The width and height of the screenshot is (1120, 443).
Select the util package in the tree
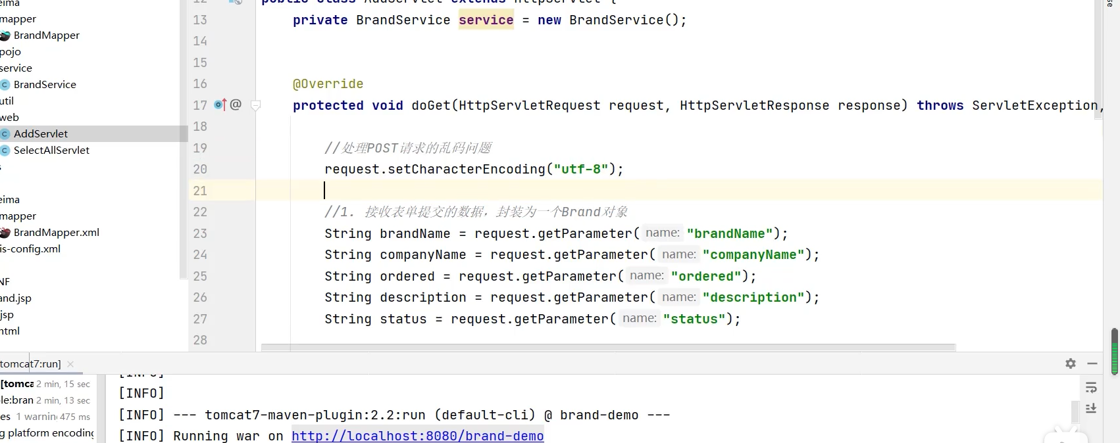(7, 101)
